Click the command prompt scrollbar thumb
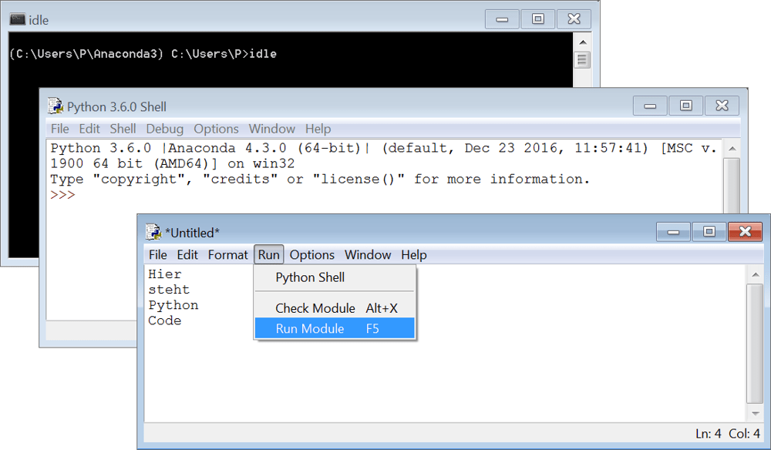 pyautogui.click(x=582, y=59)
